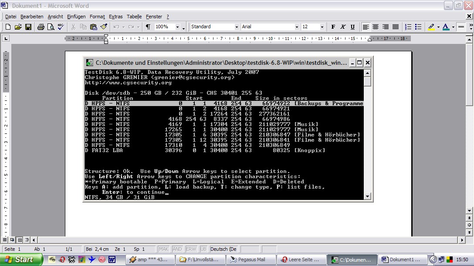
Task: Launch Opera from quick launch bar
Action: coord(62,259)
